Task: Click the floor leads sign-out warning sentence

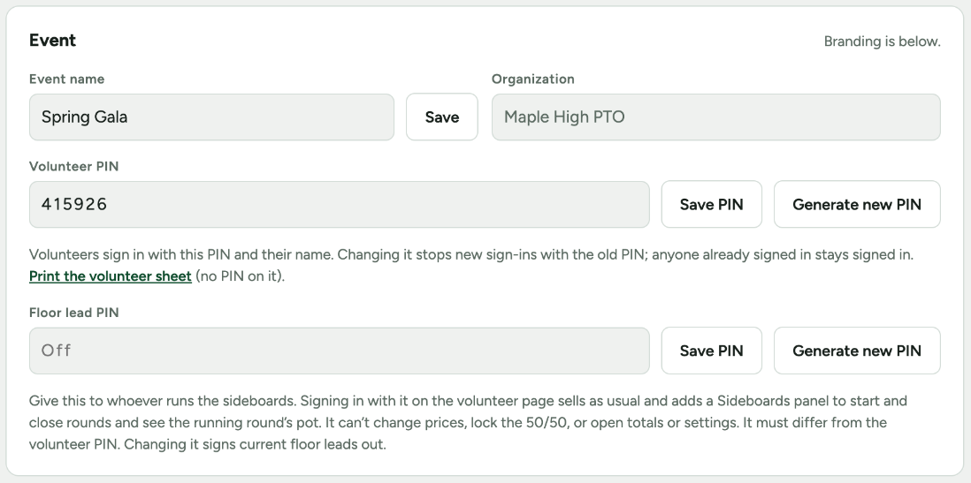Action: point(256,445)
